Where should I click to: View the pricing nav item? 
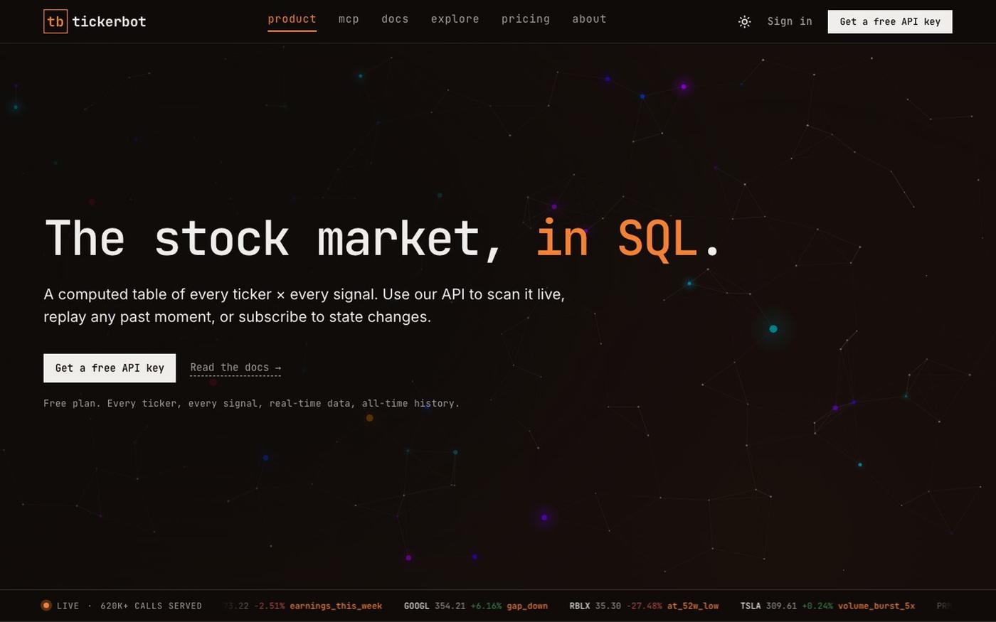click(525, 19)
